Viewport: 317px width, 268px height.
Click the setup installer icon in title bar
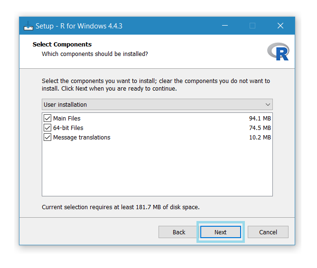tap(28, 26)
